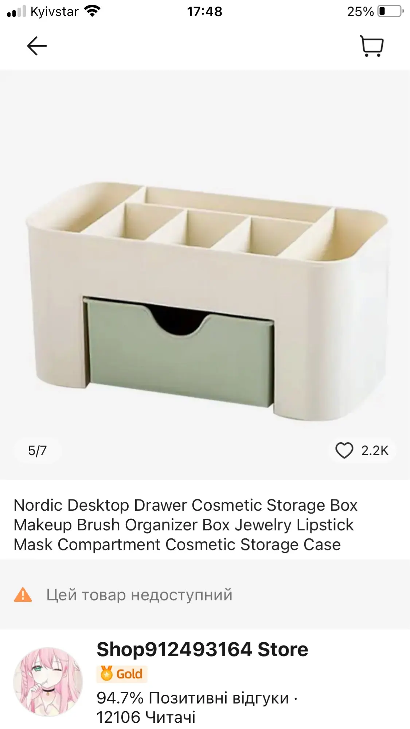Tap the Nordic Desktop Drawer product title
The image size is (410, 729).
pos(186,525)
